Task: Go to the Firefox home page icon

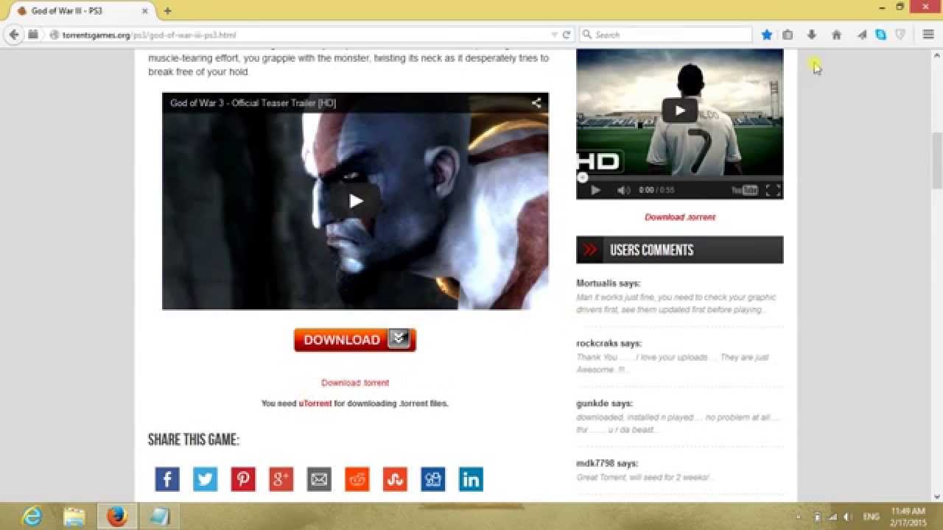Action: click(x=836, y=35)
